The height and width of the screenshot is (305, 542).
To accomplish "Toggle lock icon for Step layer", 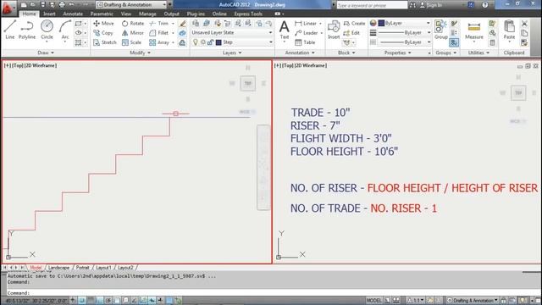I will tap(210, 42).
